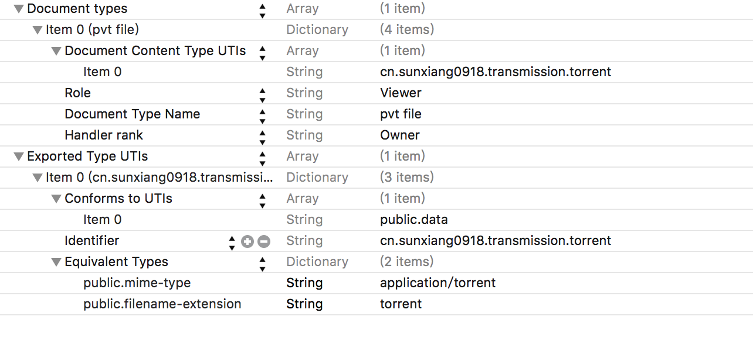Open the key stepper for Role
This screenshot has width=753, height=340.
262,94
